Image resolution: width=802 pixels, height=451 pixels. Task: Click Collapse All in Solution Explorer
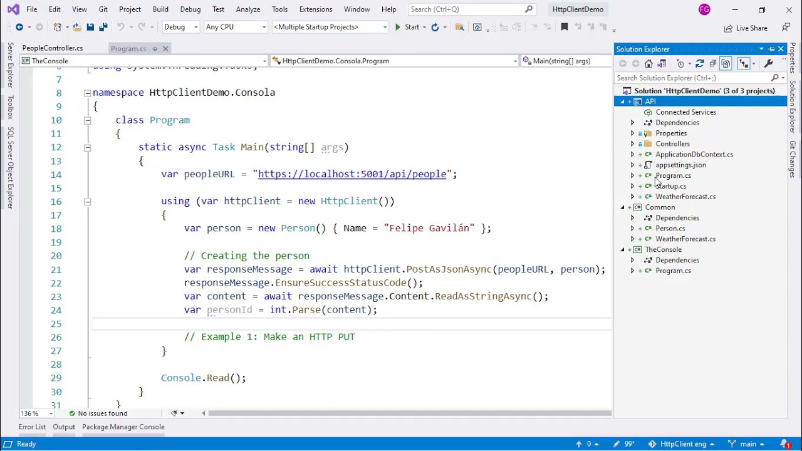[x=713, y=63]
